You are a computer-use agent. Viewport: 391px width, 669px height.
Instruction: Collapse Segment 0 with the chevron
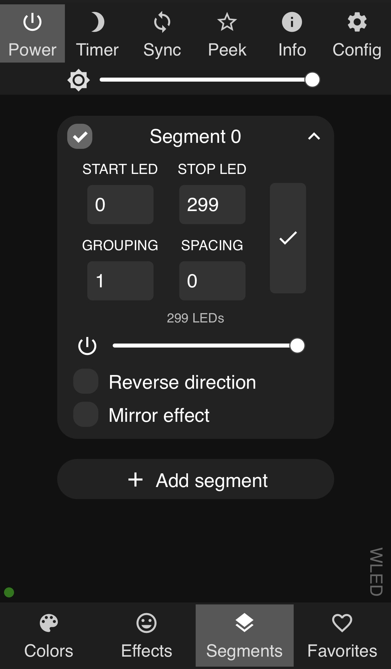(314, 136)
